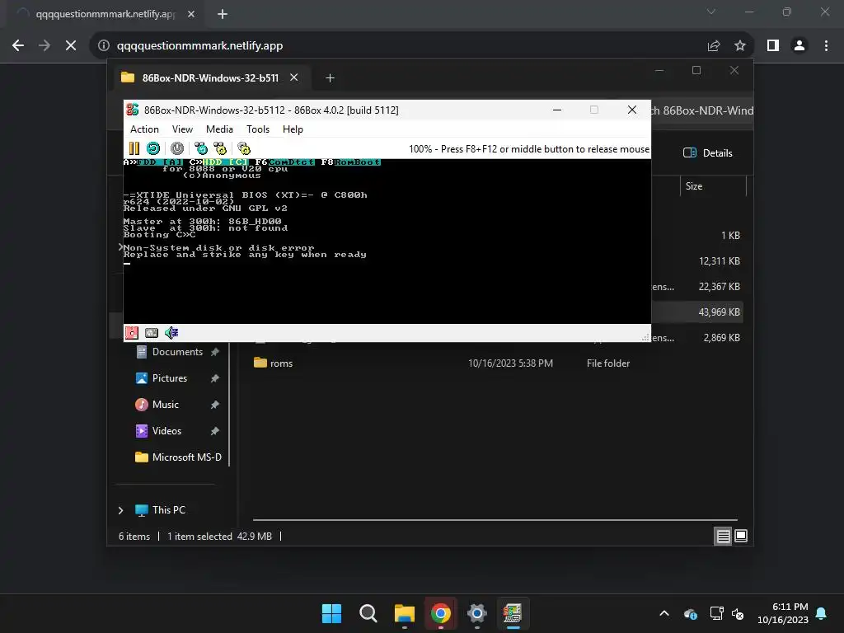Viewport: 844px width, 633px height.
Task: Send Ctrl+Alt+Esc using the yellow keys icon
Action: pos(220,148)
